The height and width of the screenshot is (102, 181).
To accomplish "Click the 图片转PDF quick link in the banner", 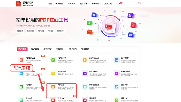I will pos(31,31).
